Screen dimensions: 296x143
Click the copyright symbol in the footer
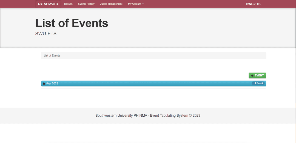(x=190, y=116)
